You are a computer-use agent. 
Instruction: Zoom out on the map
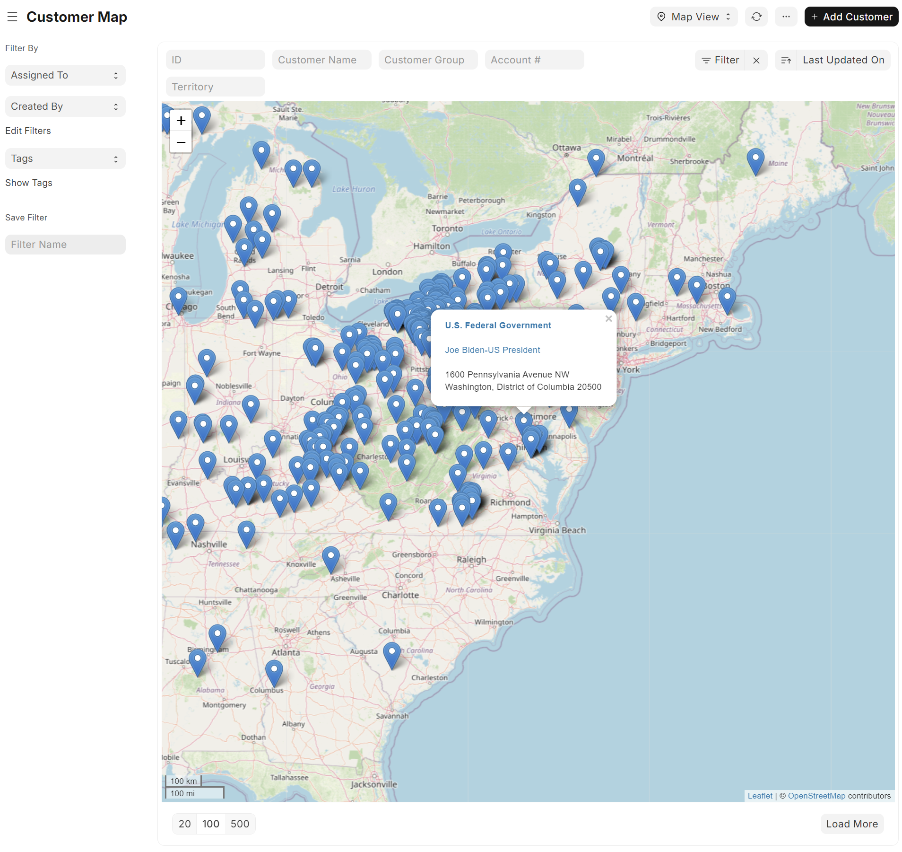pyautogui.click(x=181, y=142)
